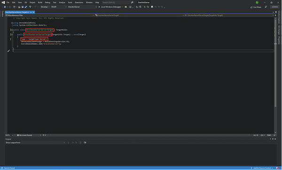
Task: Open the Solution Explorer side tab
Action: pos(279,17)
